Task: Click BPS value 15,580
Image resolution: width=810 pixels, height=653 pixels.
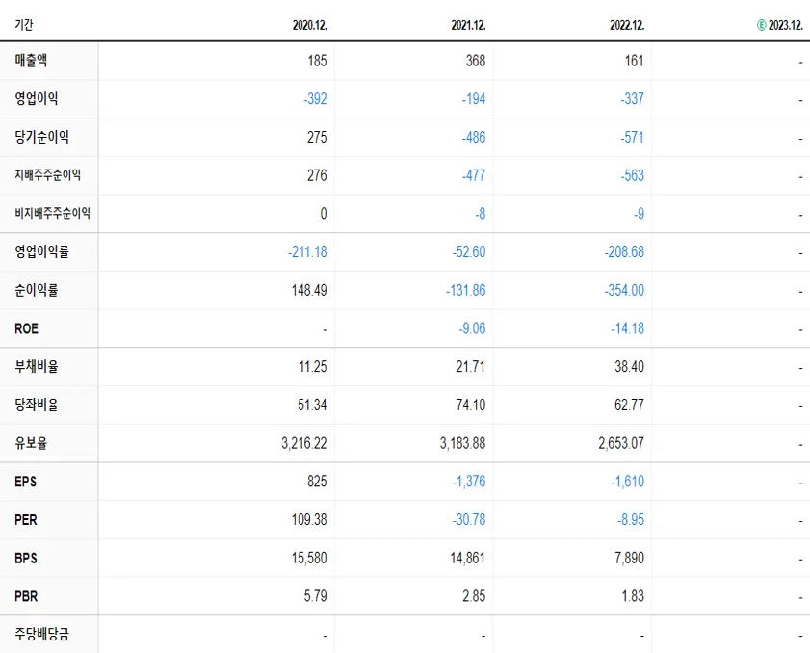Action: pyautogui.click(x=309, y=558)
